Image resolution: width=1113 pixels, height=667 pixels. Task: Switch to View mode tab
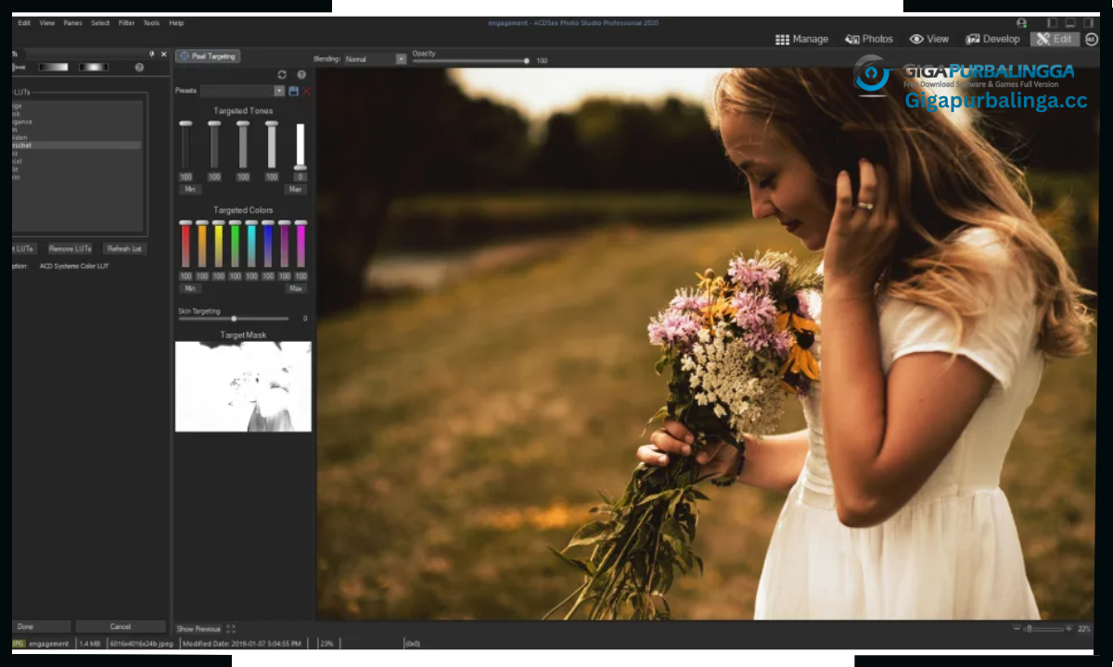[929, 39]
